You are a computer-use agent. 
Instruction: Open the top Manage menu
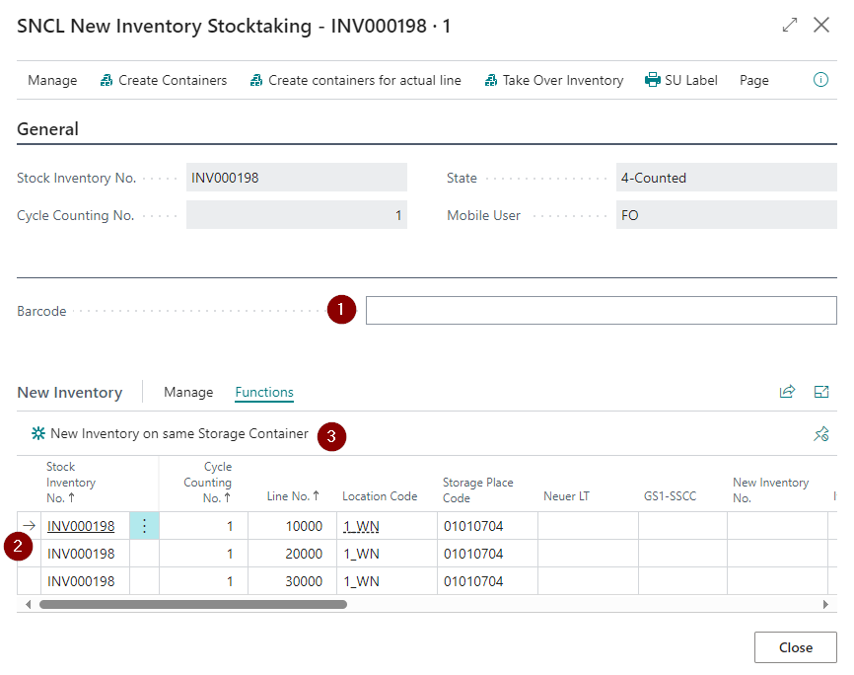click(52, 81)
